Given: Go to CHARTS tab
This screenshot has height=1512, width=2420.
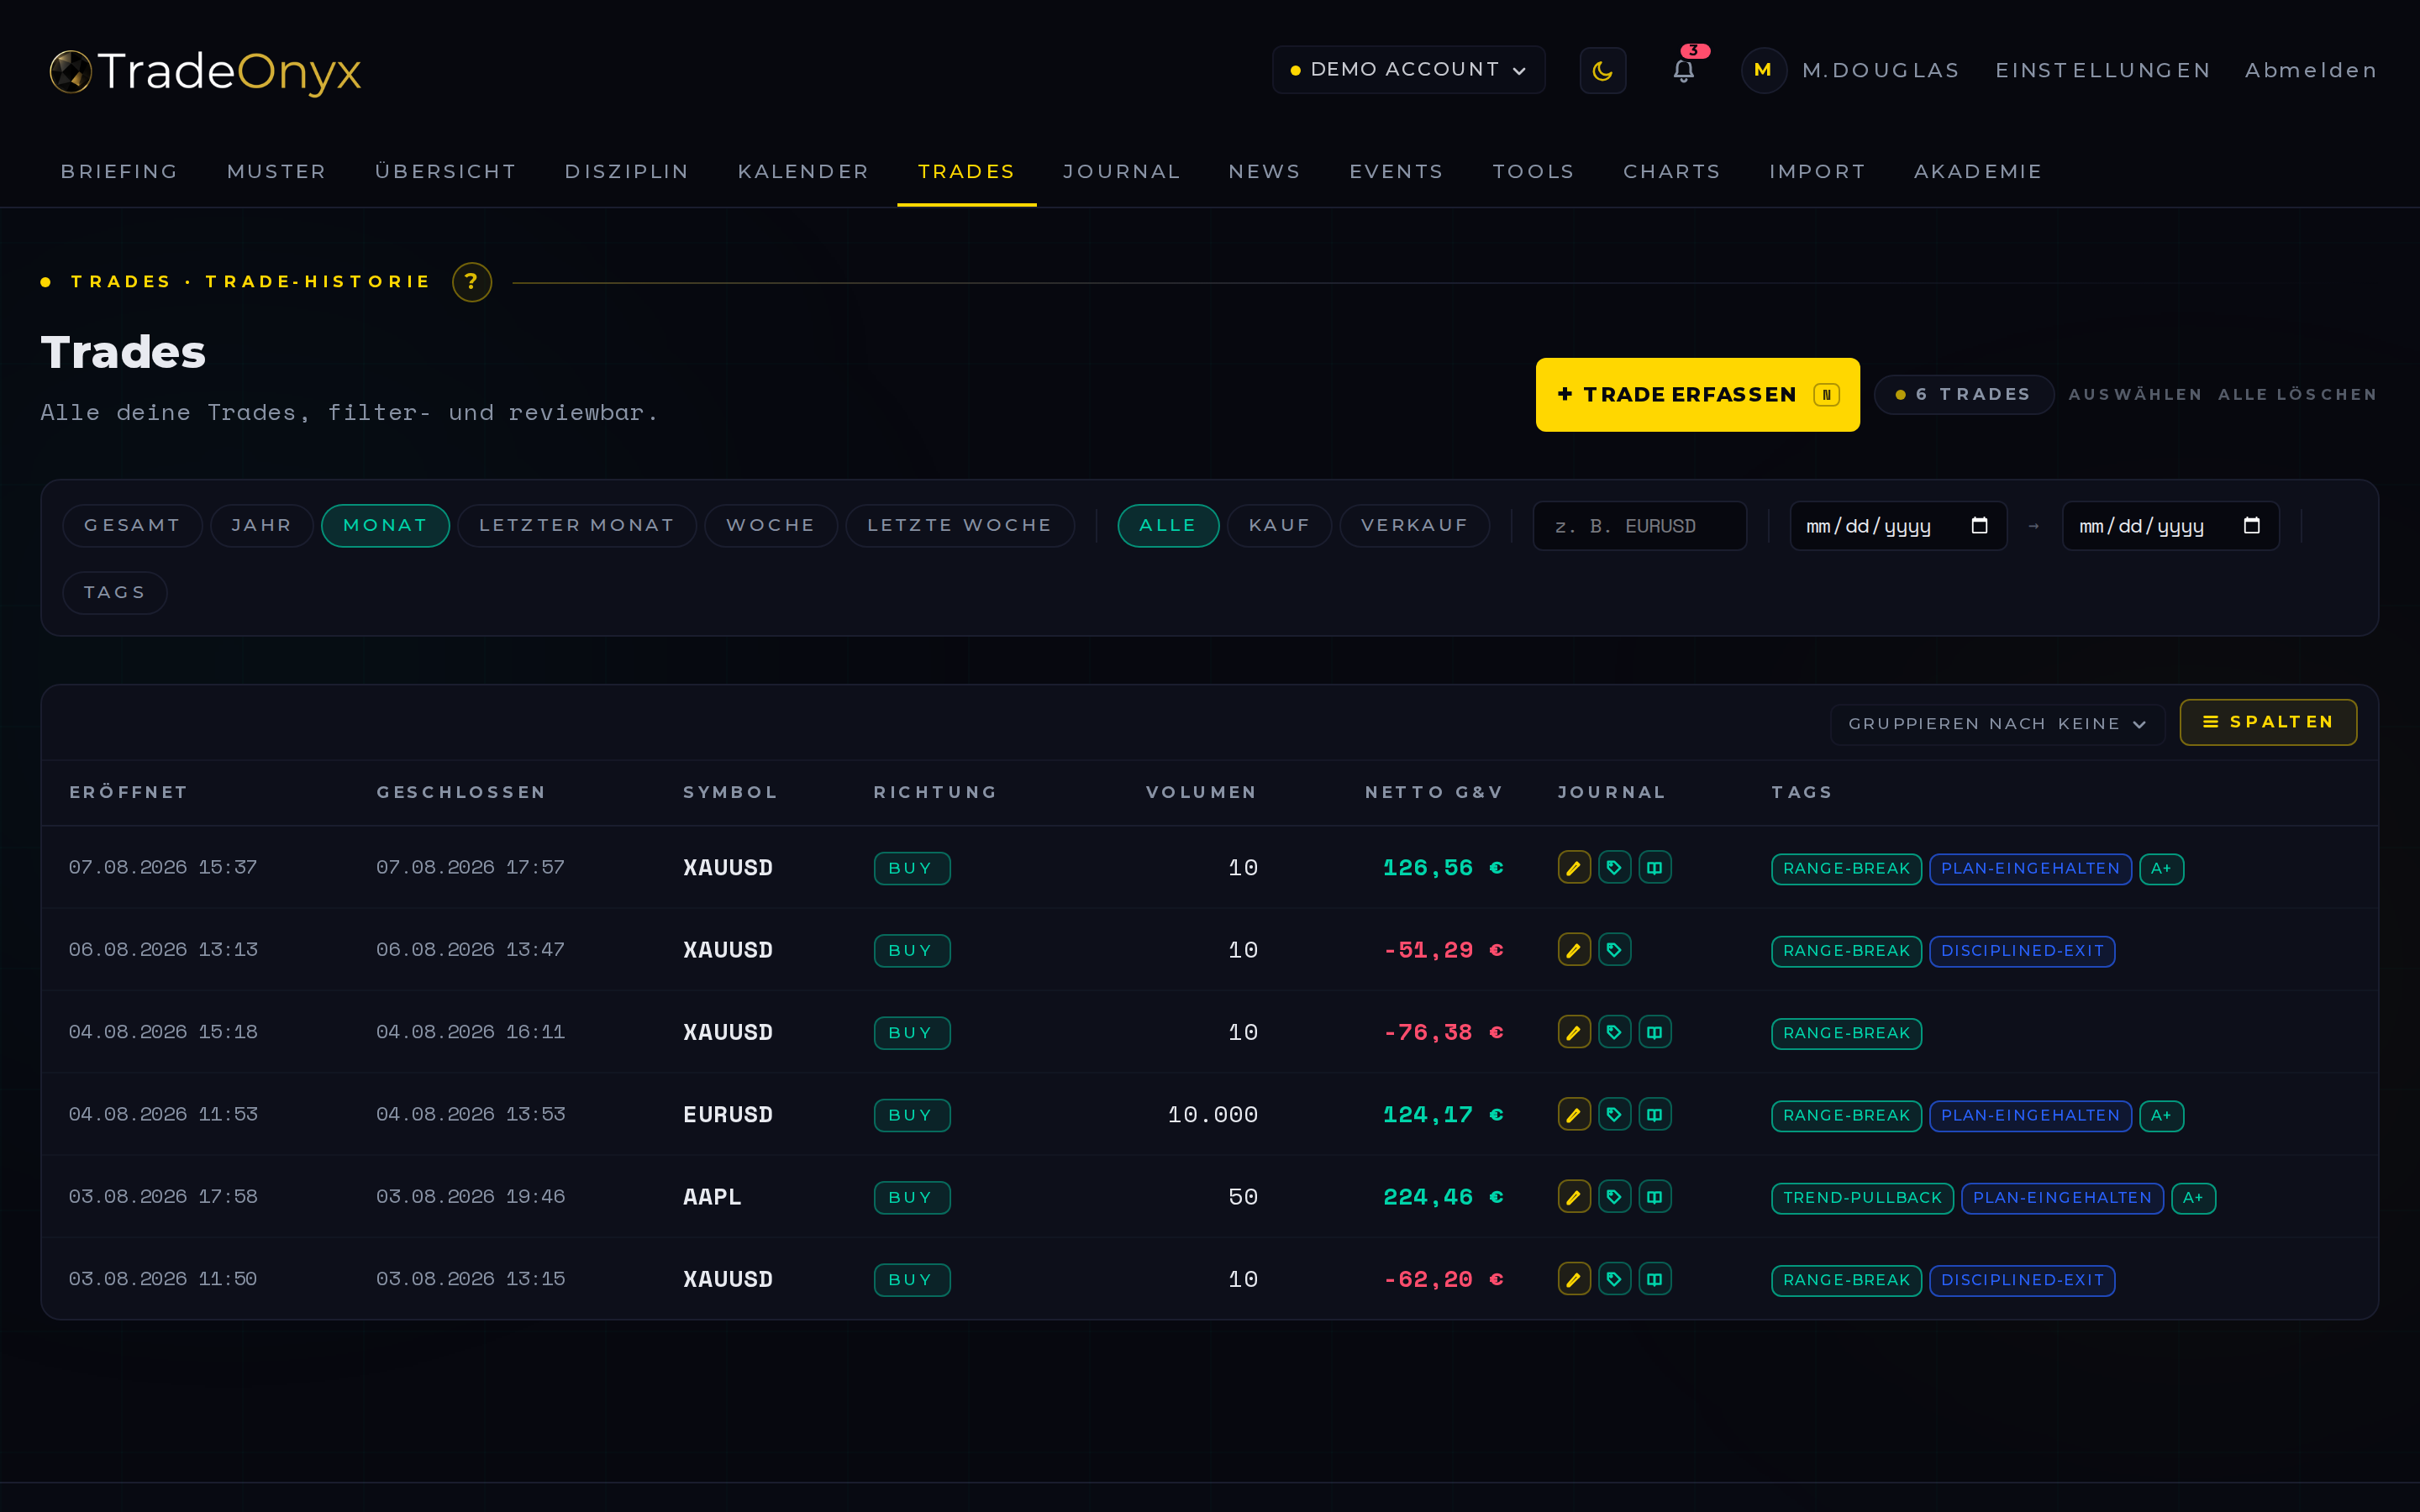Looking at the screenshot, I should [1671, 171].
